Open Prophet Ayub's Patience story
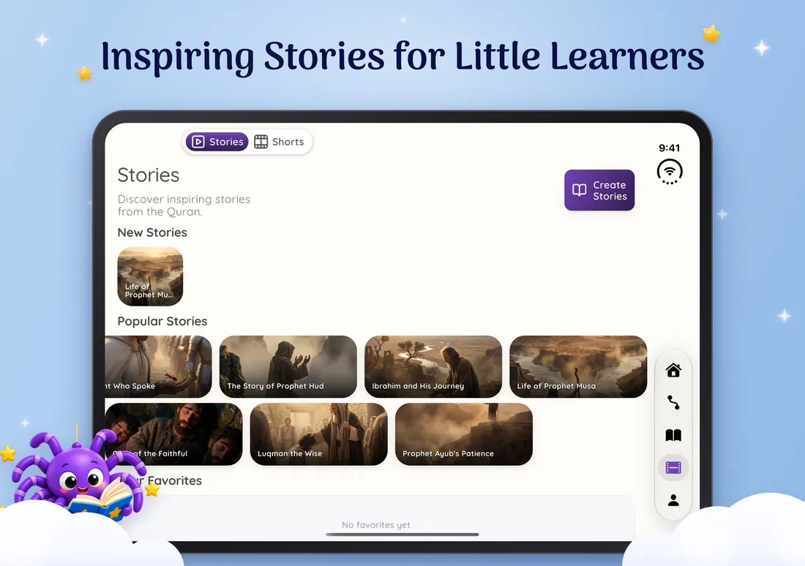The width and height of the screenshot is (805, 566). [x=463, y=434]
